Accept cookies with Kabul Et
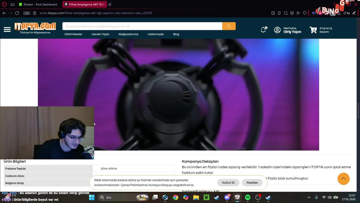The width and height of the screenshot is (360, 203). coord(228,182)
